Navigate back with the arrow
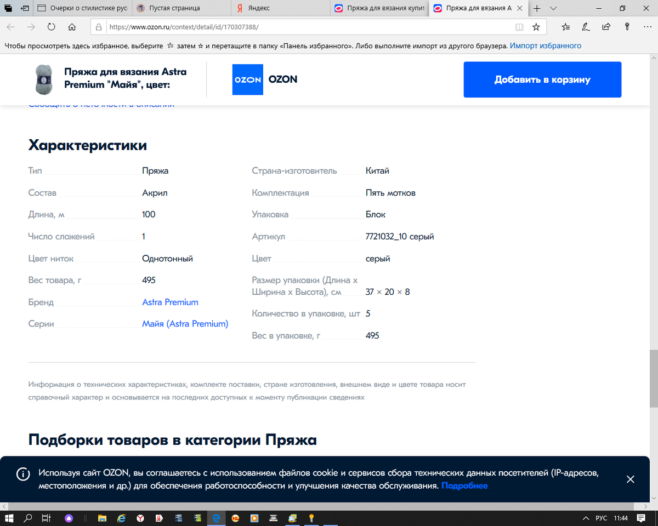 (11, 26)
